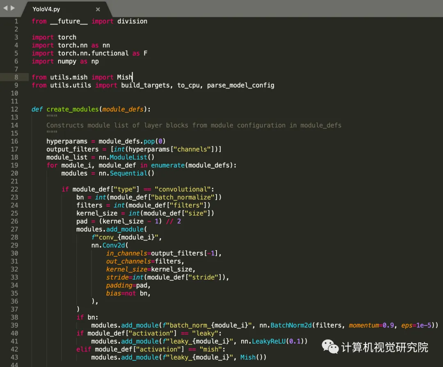Click 'out_channels' keyword on line 31
This screenshot has height=367, width=443.
pyautogui.click(x=128, y=261)
